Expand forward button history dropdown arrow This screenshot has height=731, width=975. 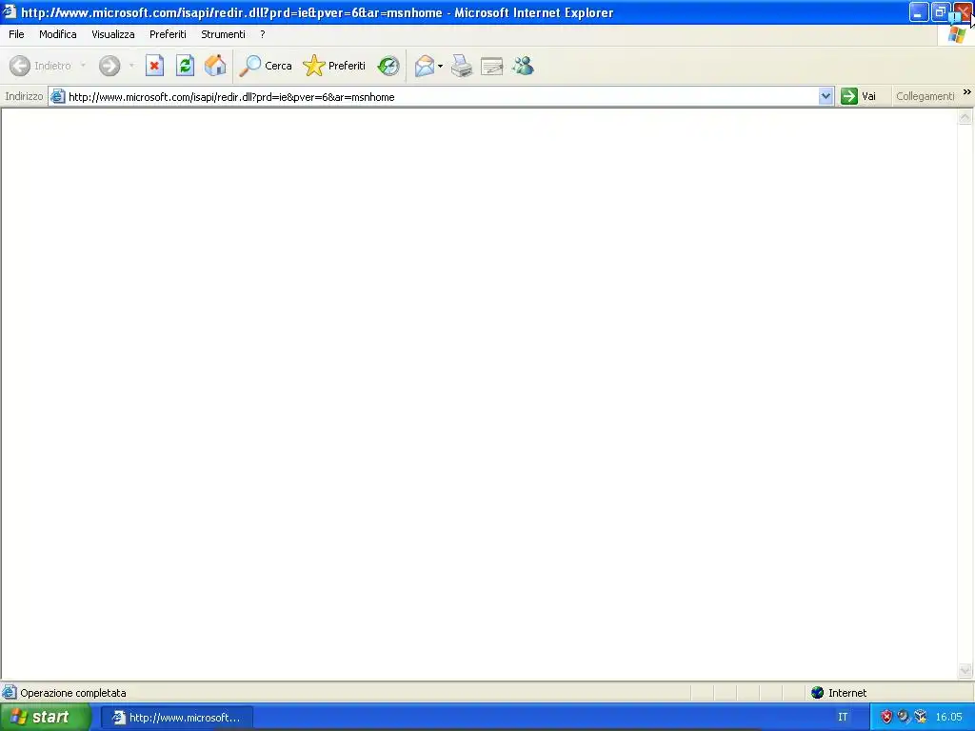pos(131,66)
